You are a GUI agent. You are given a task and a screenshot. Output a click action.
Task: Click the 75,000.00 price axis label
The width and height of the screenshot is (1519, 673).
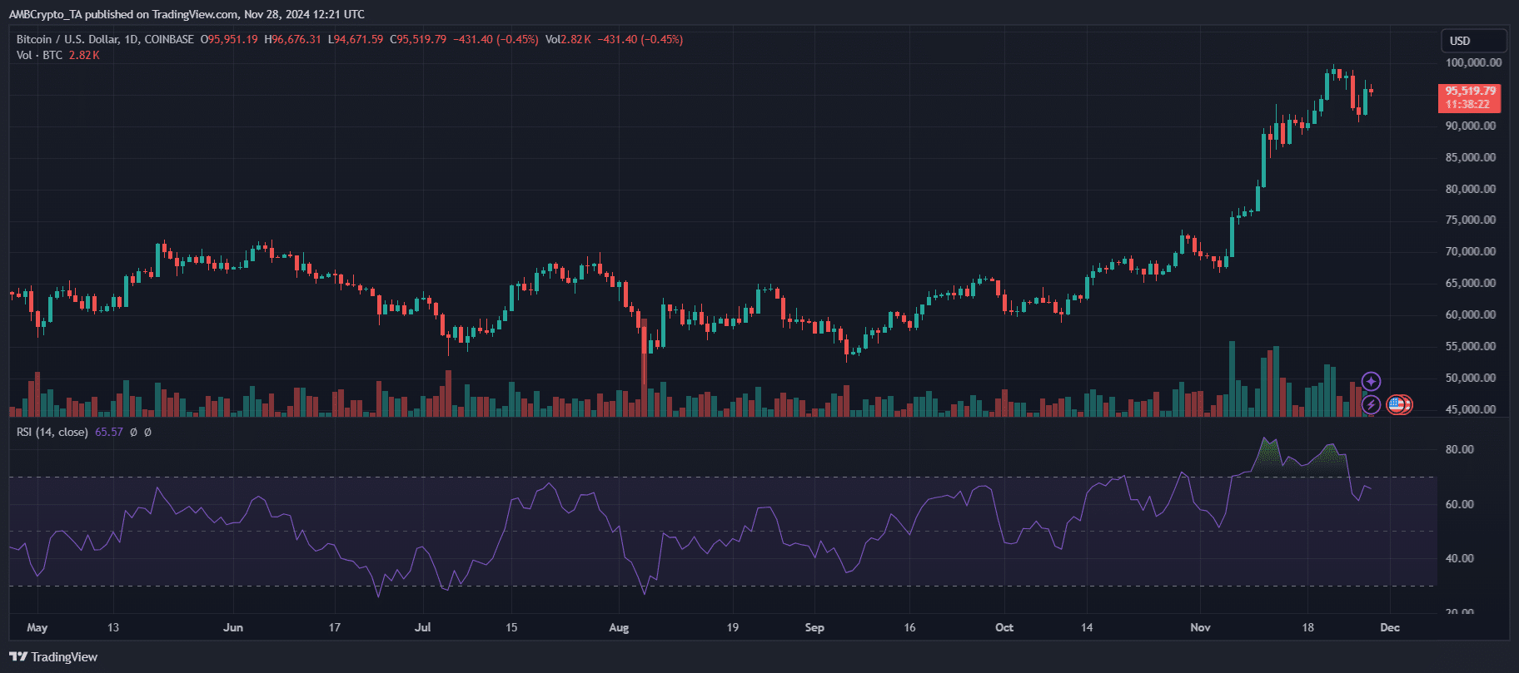click(x=1470, y=220)
